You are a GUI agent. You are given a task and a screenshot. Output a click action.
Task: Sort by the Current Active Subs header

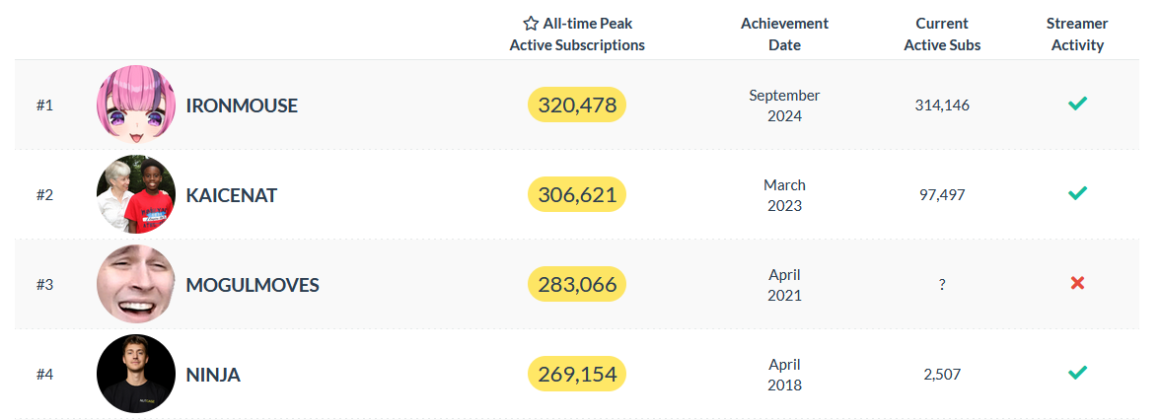tap(942, 34)
